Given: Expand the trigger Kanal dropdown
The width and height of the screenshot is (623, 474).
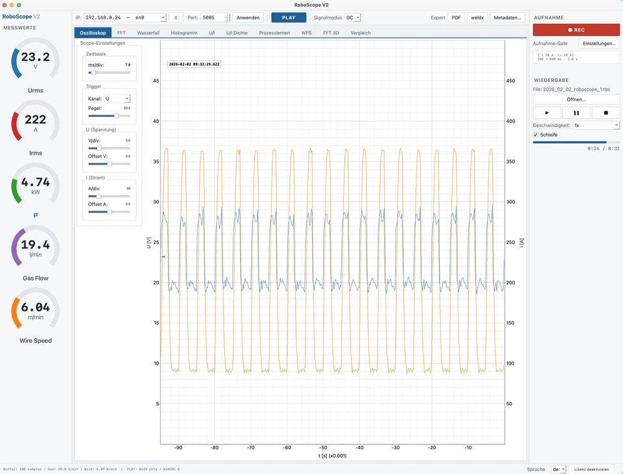Looking at the screenshot, I should 117,98.
